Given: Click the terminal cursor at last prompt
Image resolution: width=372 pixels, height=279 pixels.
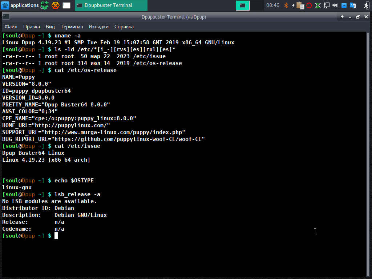Looking at the screenshot, I should [56, 235].
